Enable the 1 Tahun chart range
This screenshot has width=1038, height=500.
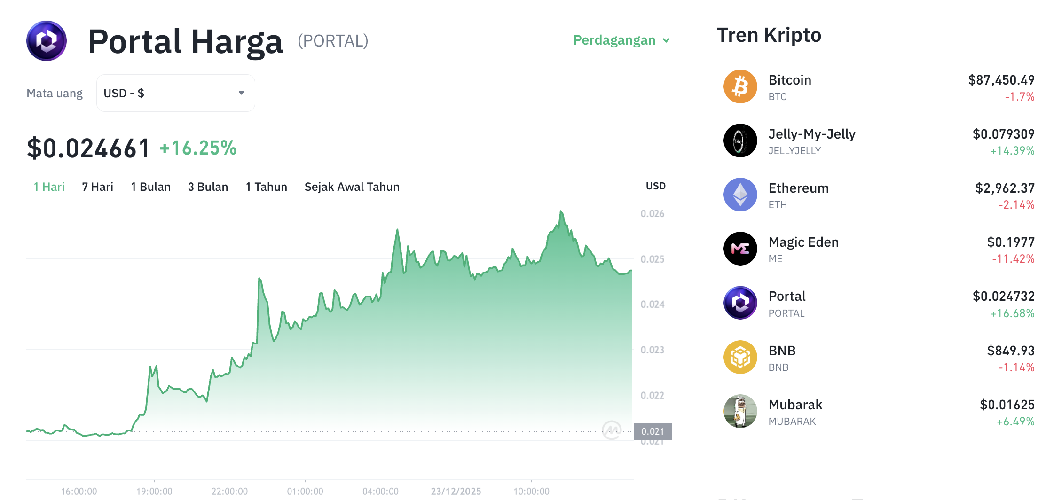coord(266,187)
